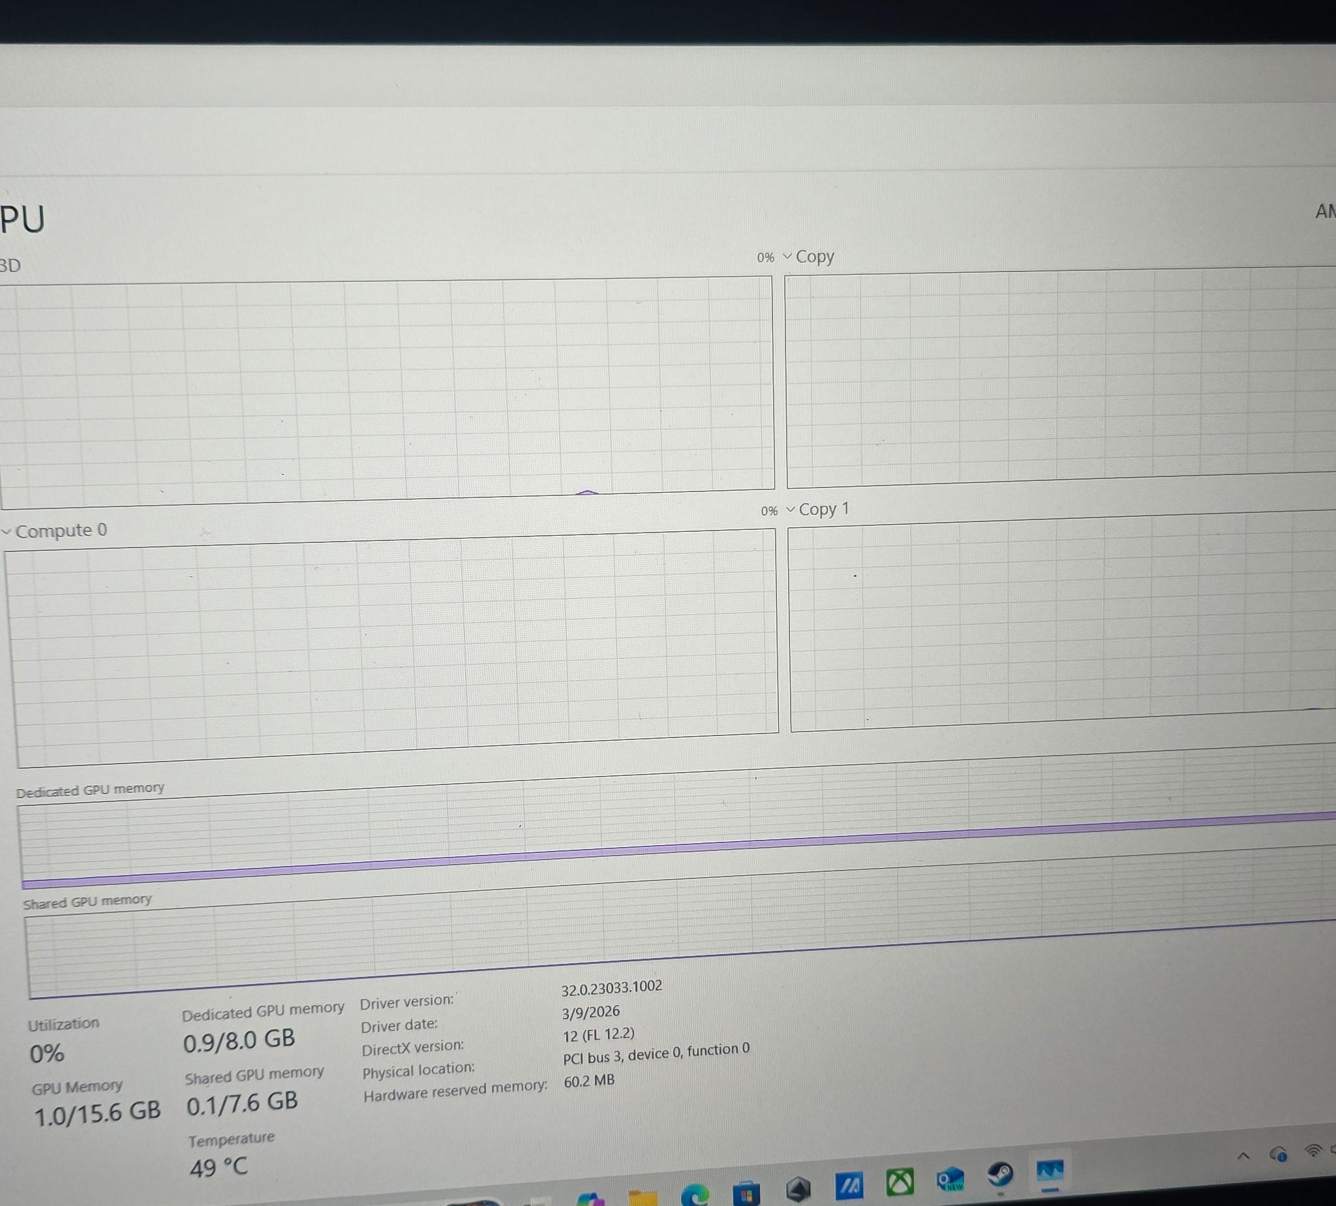
Task: Open the Copy 1 engine dropdown
Action: [817, 509]
